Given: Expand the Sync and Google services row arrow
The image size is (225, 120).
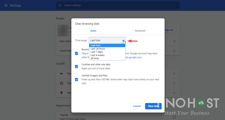Looking at the screenshot, I should pos(174,41).
